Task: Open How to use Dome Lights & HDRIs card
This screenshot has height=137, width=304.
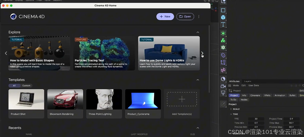Action: 169,53
